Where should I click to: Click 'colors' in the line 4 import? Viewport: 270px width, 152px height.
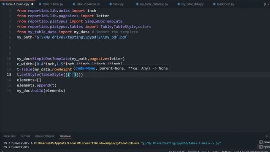pos(144,27)
